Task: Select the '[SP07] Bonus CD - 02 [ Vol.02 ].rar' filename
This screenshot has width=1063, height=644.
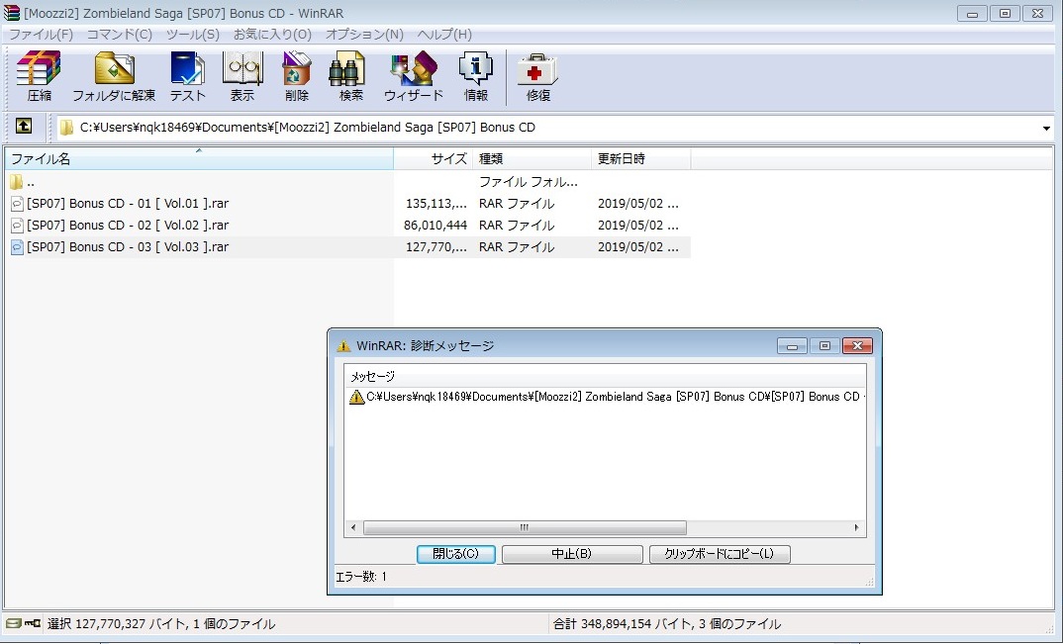Action: 128,226
